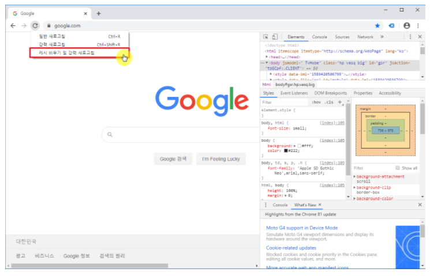Viewport: 430px width, 276px height.
Task: Go back using the browser back arrow
Action: tap(13, 26)
